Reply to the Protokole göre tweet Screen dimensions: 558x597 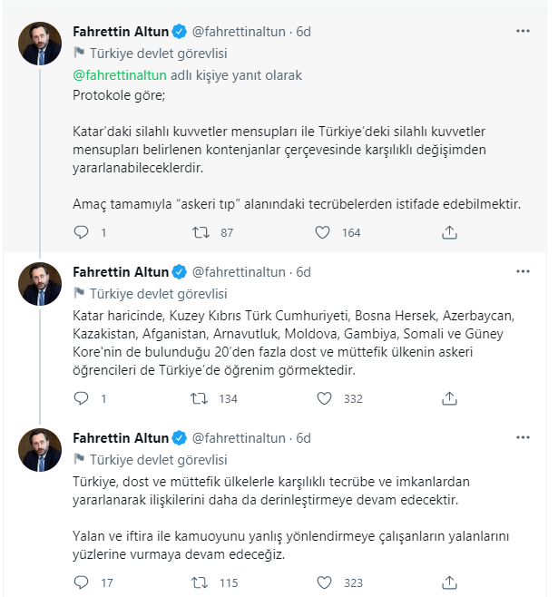[x=81, y=232]
